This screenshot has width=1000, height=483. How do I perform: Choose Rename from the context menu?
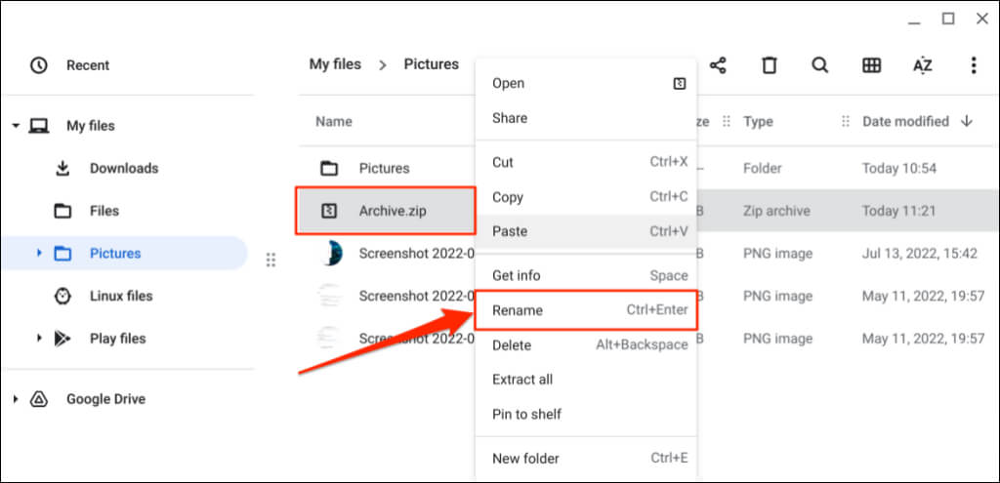(x=518, y=310)
